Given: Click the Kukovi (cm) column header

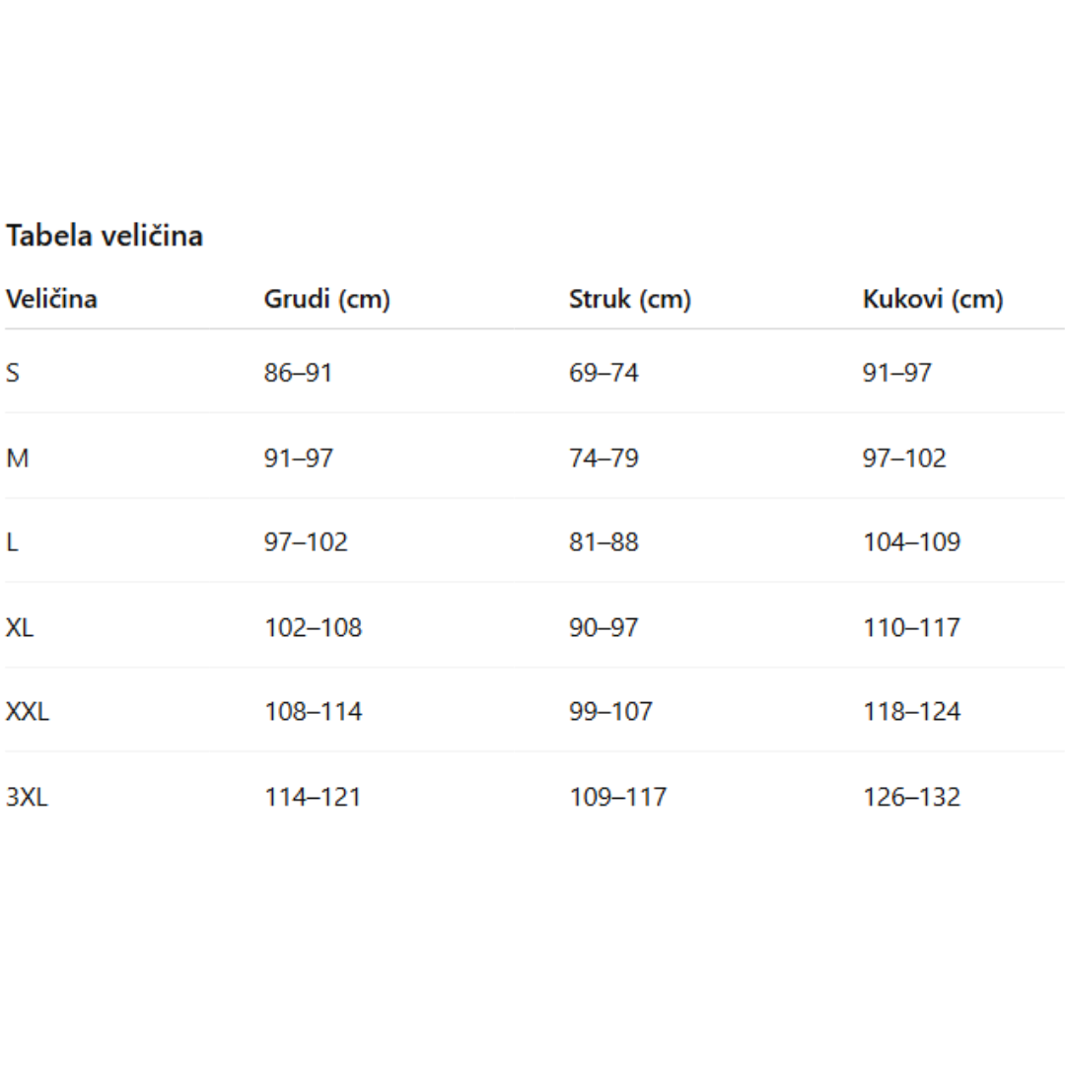Looking at the screenshot, I should (932, 299).
